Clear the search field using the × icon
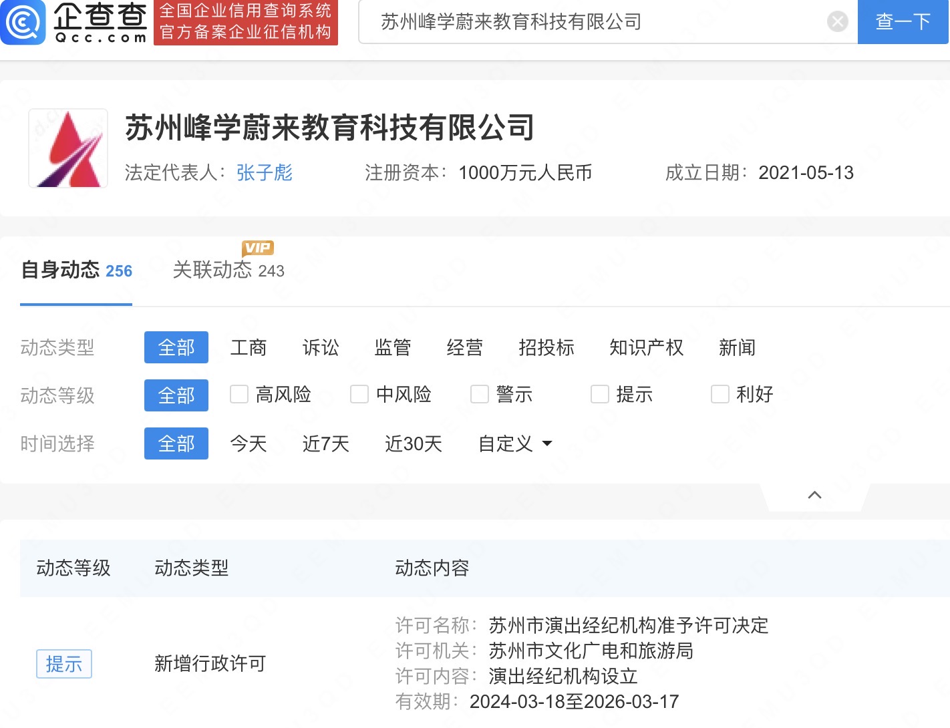 [x=837, y=21]
